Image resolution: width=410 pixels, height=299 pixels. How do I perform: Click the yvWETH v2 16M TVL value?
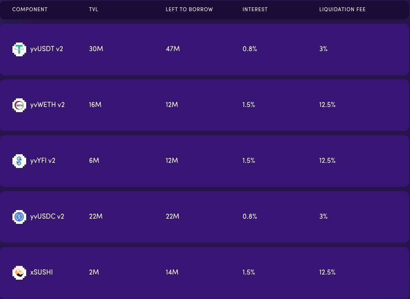click(x=95, y=105)
